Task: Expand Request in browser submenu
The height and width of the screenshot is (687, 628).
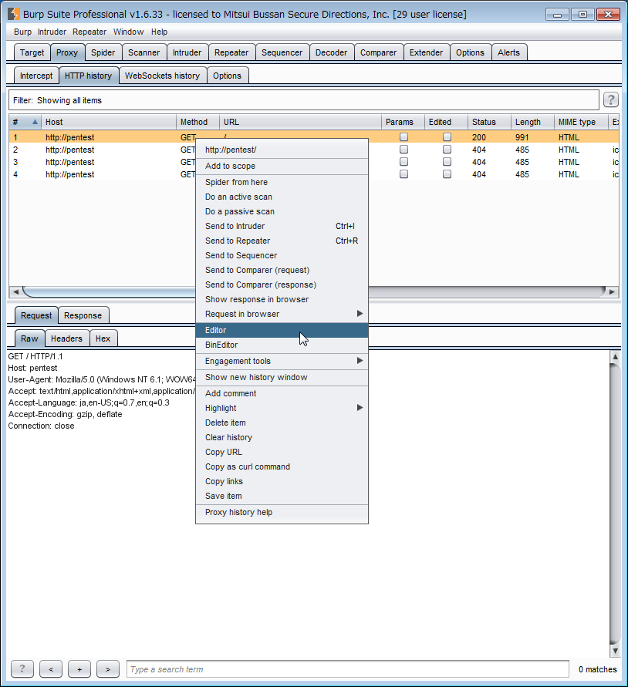Action: pyautogui.click(x=360, y=314)
